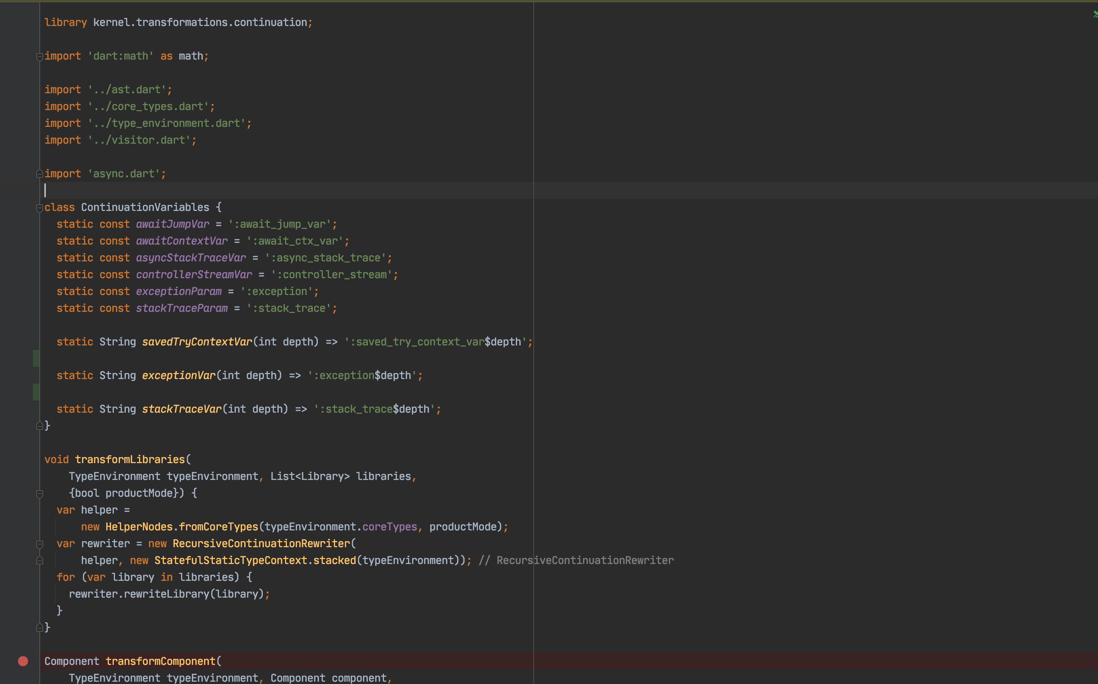1098x684 pixels.
Task: Click the rewriteLibrary method call
Action: [167, 594]
